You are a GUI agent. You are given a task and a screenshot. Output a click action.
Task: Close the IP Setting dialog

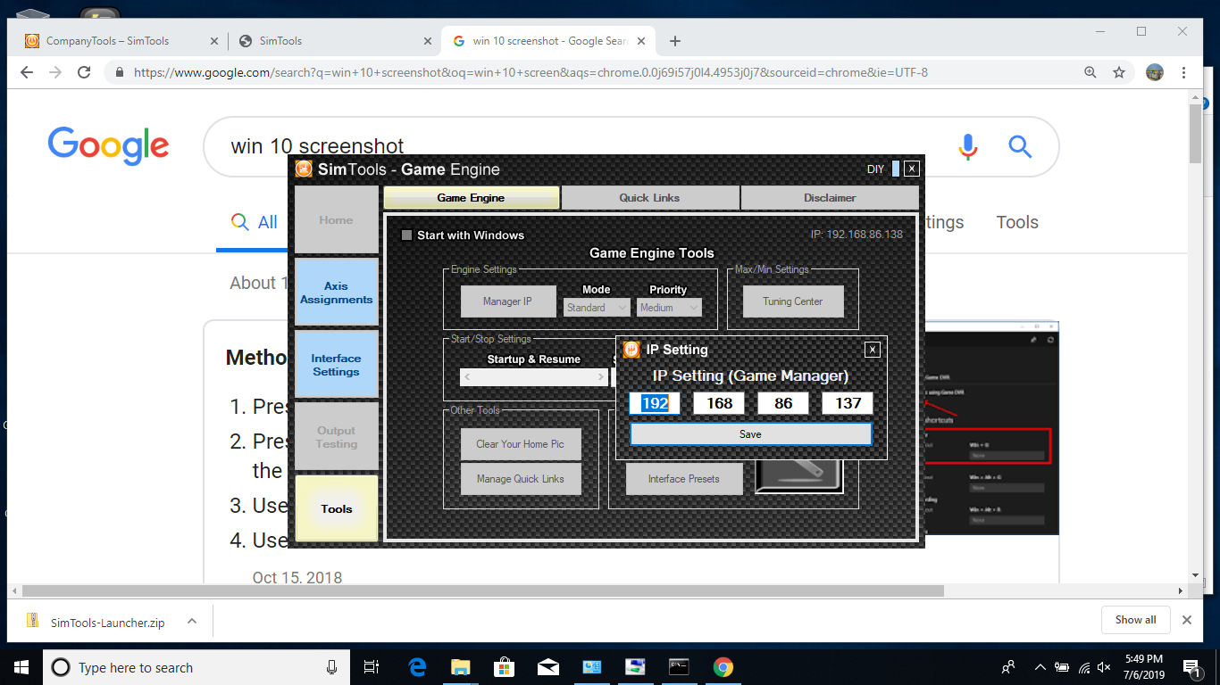click(873, 350)
